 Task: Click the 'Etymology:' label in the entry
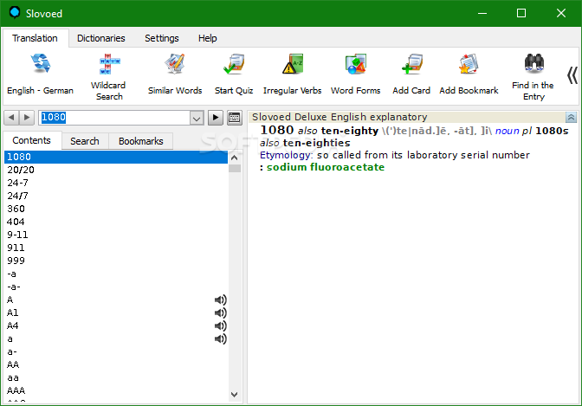pyautogui.click(x=286, y=155)
